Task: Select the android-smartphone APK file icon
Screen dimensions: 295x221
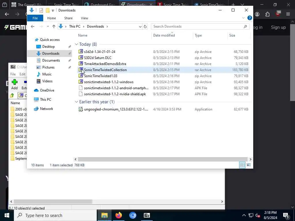Action: (81, 88)
